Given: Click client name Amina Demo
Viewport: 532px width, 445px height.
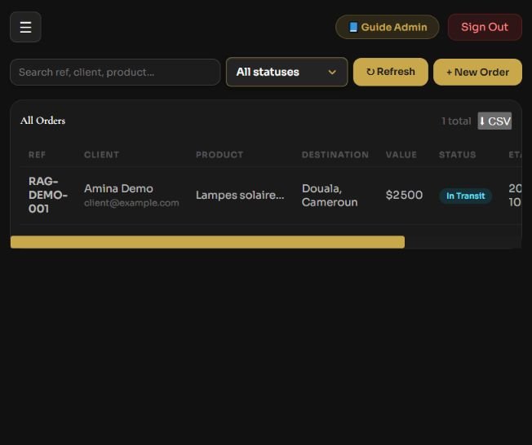Looking at the screenshot, I should point(118,188).
